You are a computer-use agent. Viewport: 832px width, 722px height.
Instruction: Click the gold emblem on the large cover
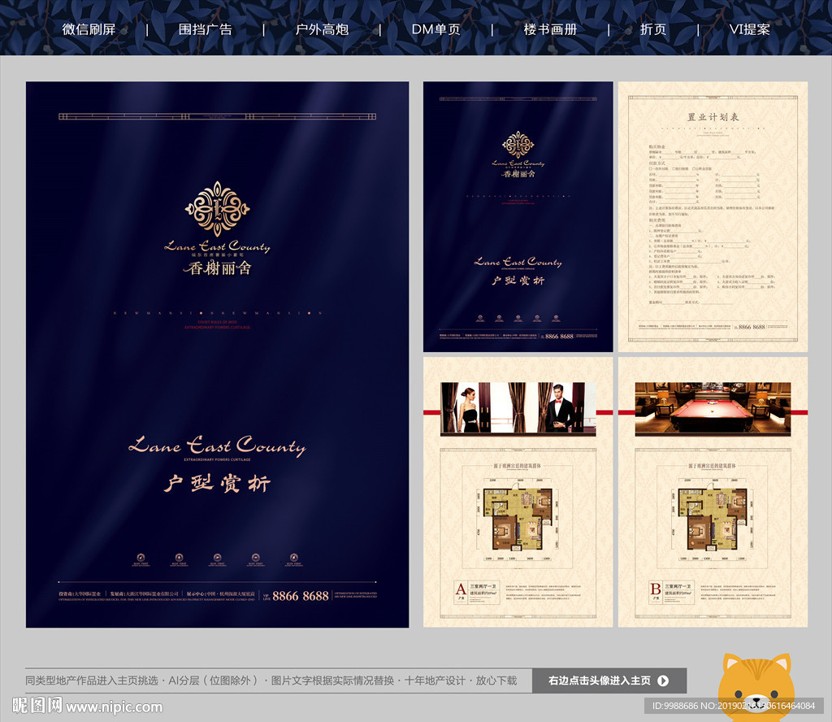tap(217, 209)
